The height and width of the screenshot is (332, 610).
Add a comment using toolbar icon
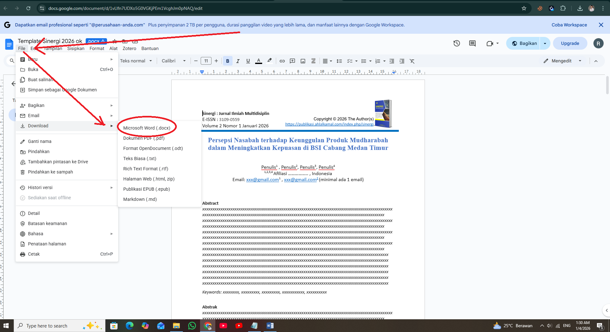(292, 61)
